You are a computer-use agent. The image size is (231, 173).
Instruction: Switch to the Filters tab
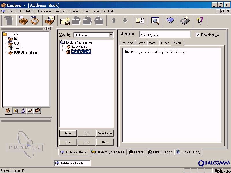(x=136, y=152)
